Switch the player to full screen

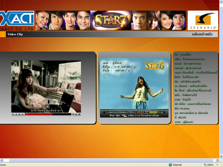[79, 114]
